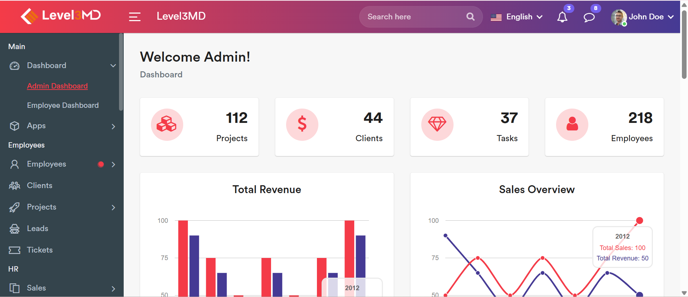Go to Tickets in the sidebar
The width and height of the screenshot is (688, 297).
pos(39,250)
